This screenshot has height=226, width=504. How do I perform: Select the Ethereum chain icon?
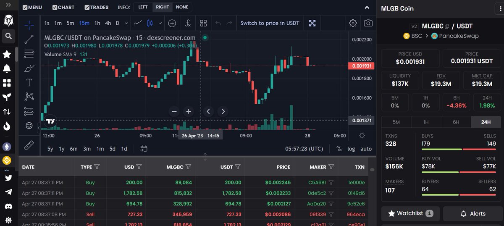point(7,147)
